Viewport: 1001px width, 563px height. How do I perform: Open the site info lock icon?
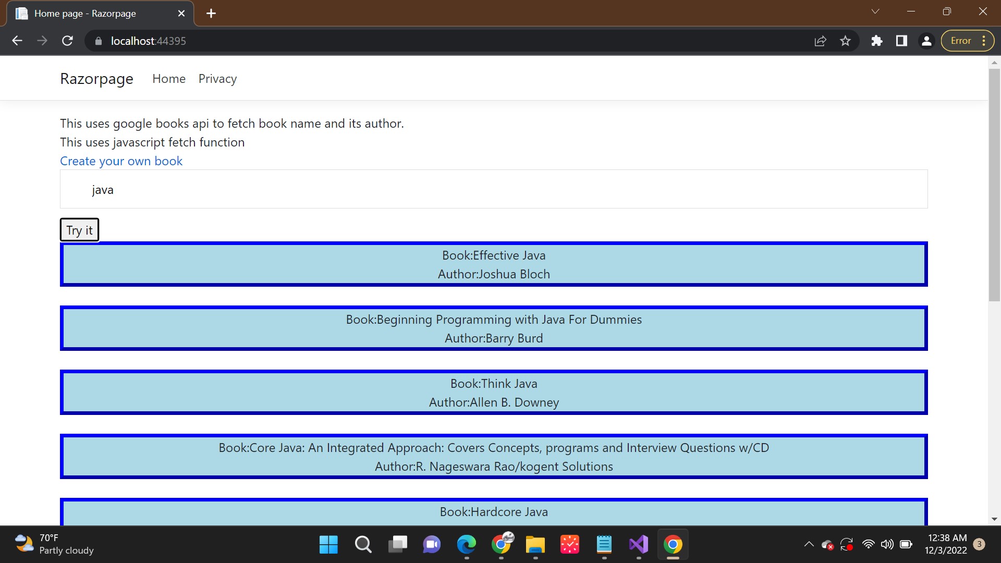99,41
